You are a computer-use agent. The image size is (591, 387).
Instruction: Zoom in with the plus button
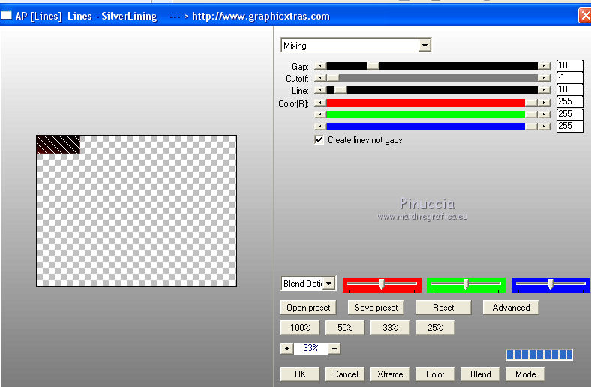point(287,348)
